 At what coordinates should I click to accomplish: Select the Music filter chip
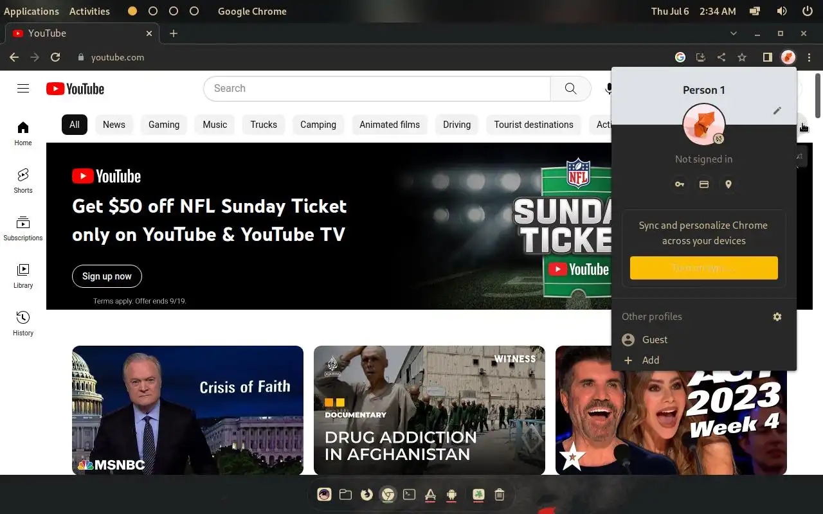(215, 125)
